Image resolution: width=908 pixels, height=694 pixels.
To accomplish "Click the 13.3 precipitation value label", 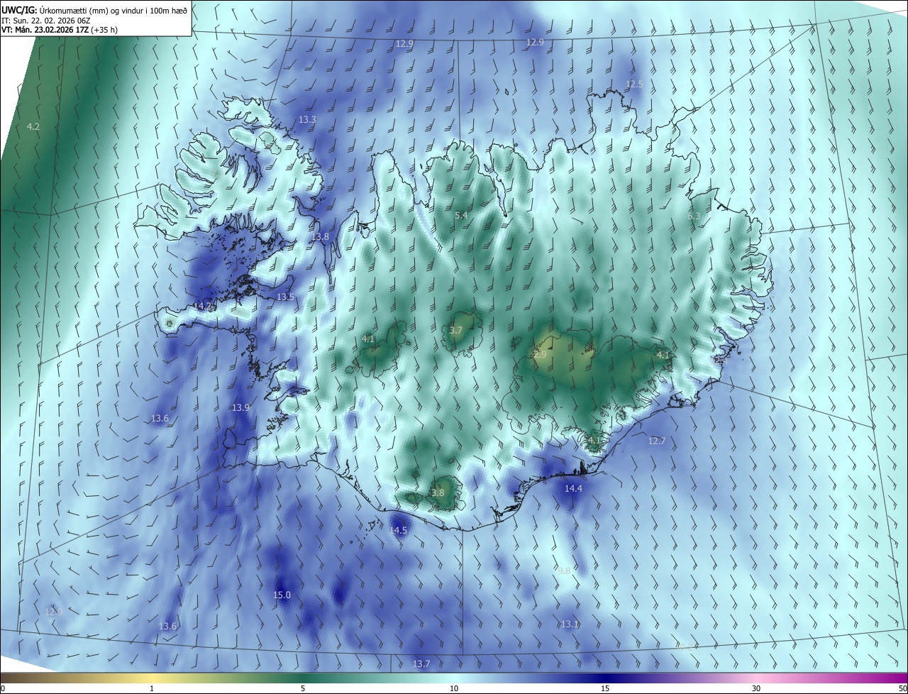I will [307, 120].
